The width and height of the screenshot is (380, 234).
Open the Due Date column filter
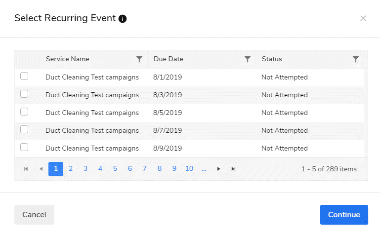coord(248,59)
